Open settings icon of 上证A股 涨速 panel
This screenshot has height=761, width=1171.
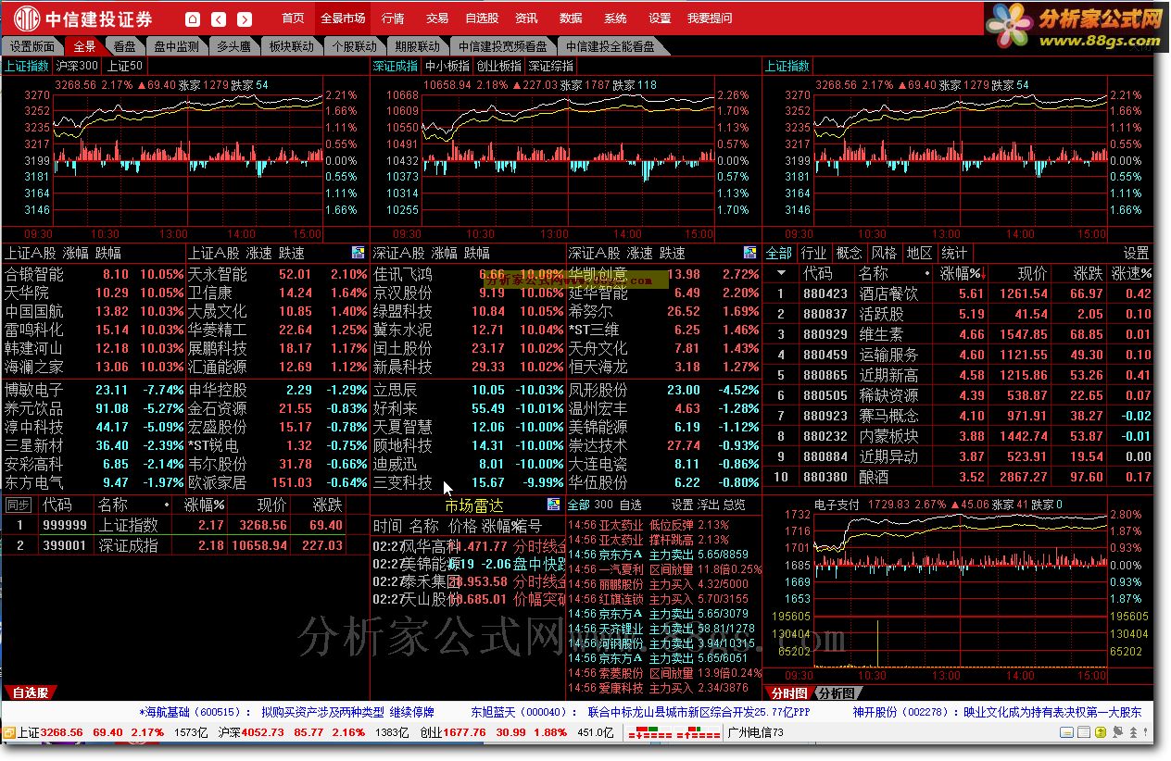coord(359,252)
